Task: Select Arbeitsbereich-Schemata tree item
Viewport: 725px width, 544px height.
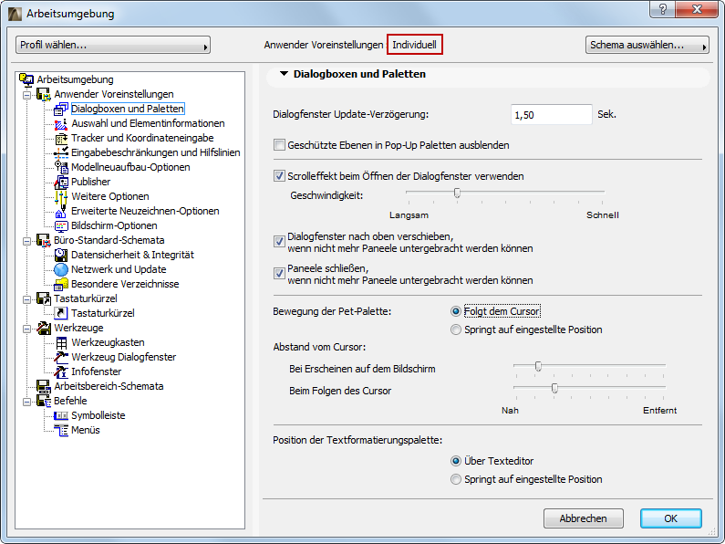Action: (109, 386)
